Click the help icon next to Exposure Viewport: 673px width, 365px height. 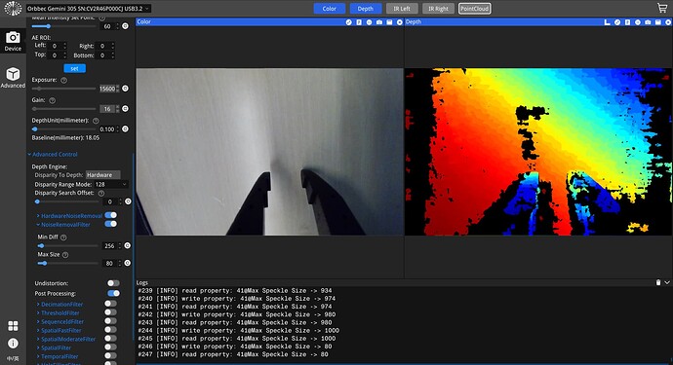[x=64, y=80]
